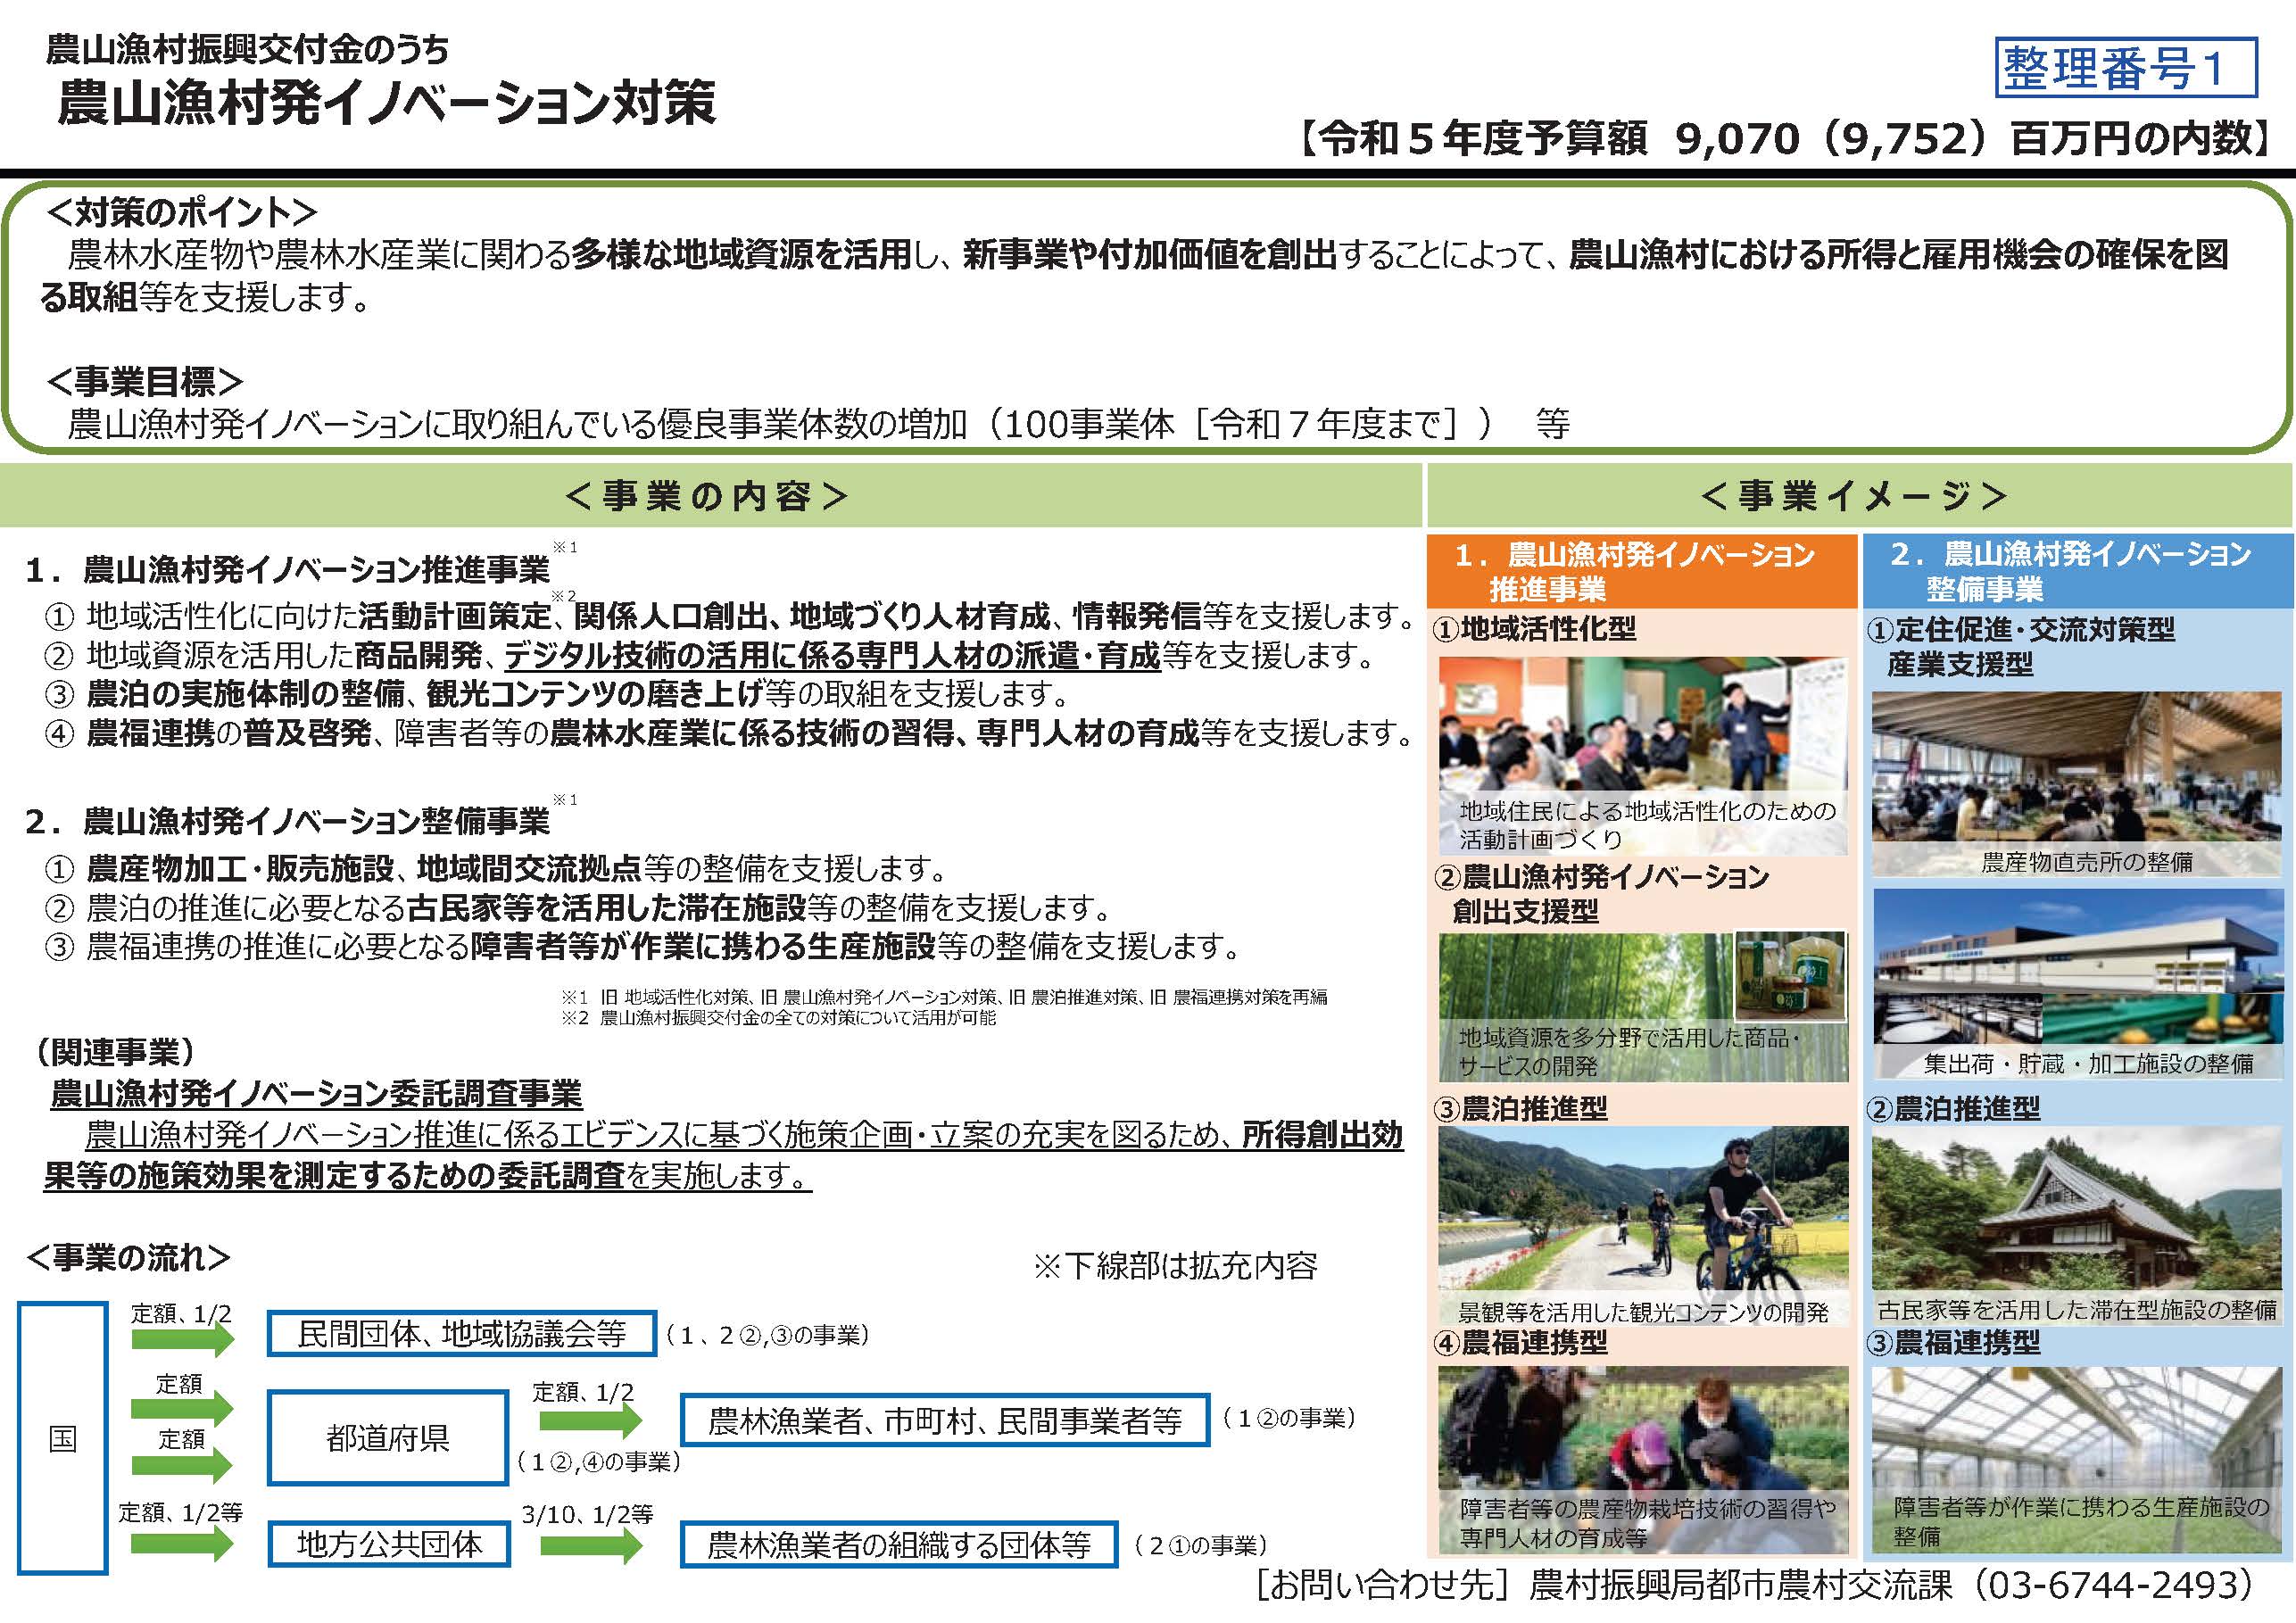Click the (関連事業) label
Screen dimensions: 2296x1623
(115, 1052)
